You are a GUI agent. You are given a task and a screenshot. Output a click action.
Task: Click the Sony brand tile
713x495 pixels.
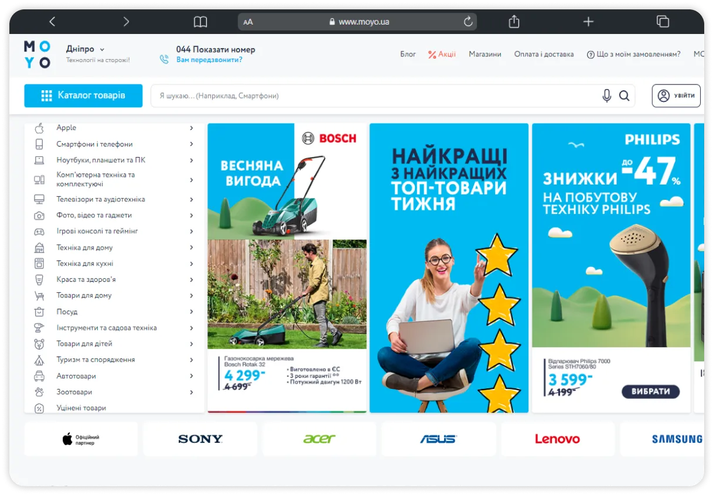pos(200,439)
